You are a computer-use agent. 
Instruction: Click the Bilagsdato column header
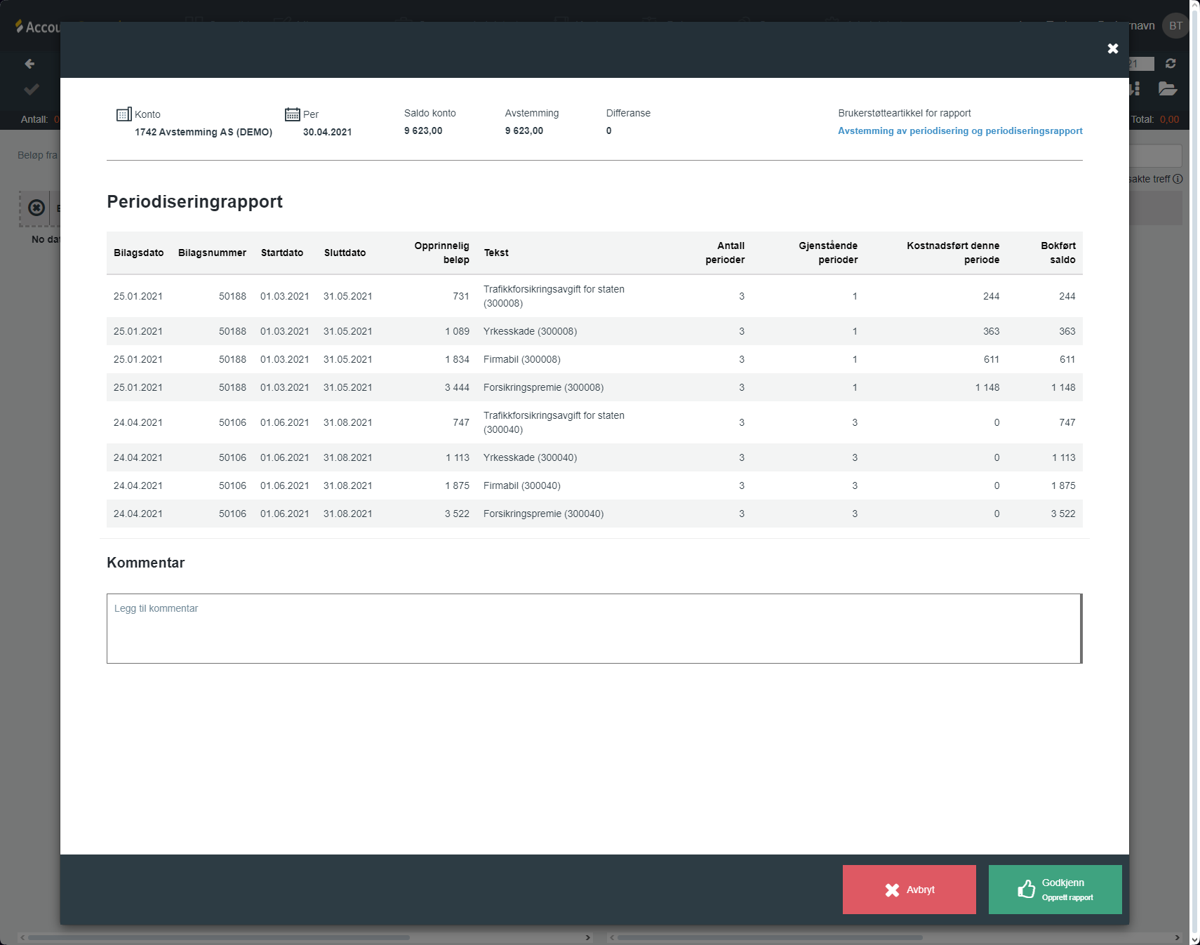(x=138, y=253)
